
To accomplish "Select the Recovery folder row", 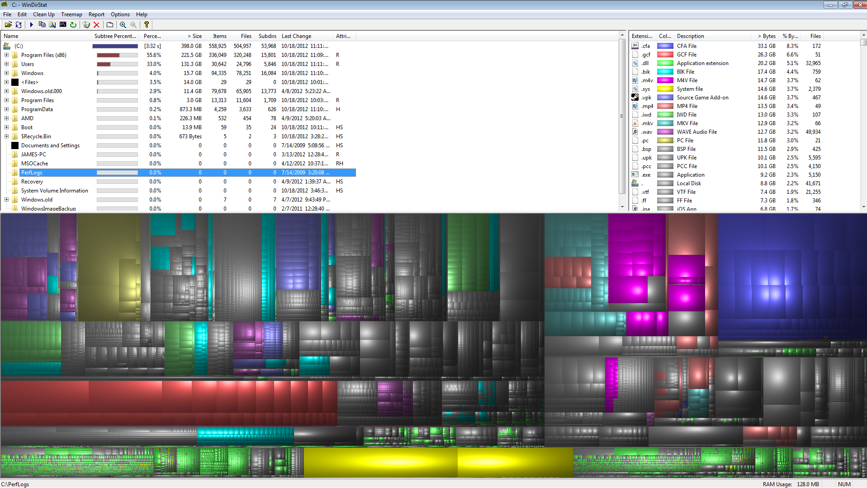I will pyautogui.click(x=179, y=182).
